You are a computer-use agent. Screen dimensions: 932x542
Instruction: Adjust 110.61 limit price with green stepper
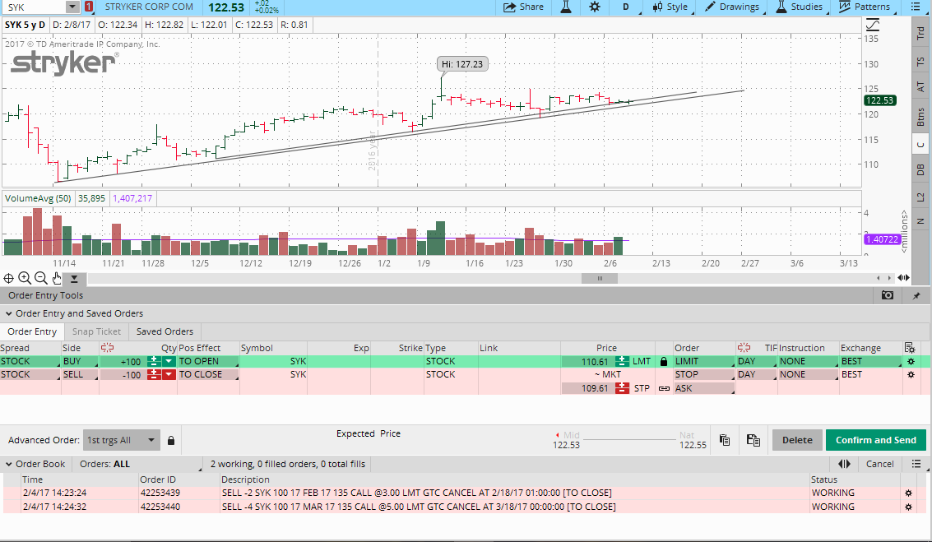pos(623,361)
